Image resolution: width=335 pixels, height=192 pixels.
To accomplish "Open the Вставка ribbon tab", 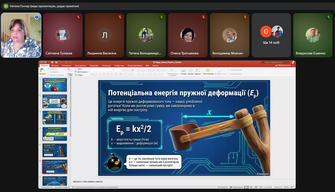I will 55,65.
